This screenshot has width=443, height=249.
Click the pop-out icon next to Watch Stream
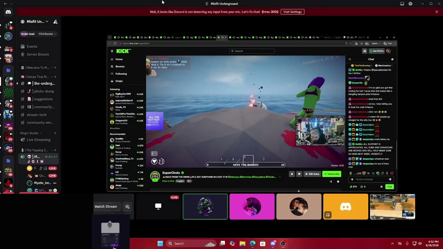pyautogui.click(x=127, y=206)
